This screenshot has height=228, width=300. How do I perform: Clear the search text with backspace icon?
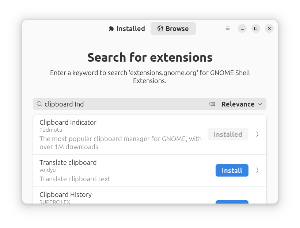[212, 104]
